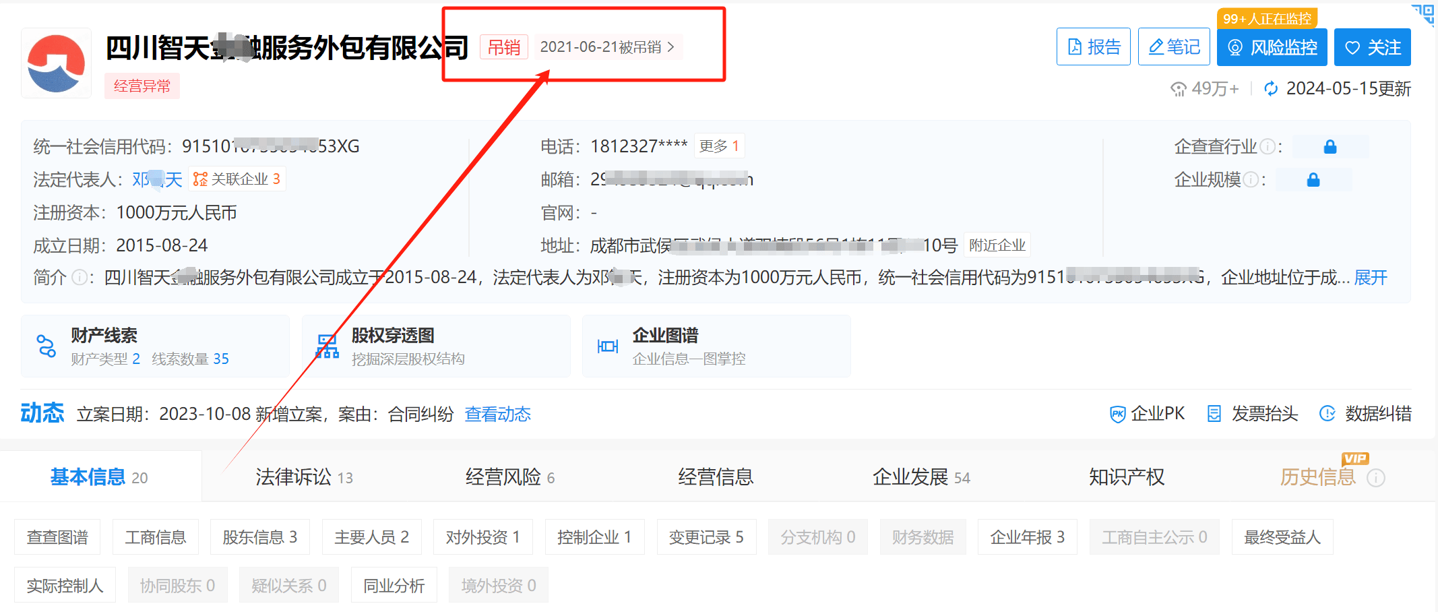The height and width of the screenshot is (612, 1438).
Task: Click info icon beside 简介
Action: [79, 278]
